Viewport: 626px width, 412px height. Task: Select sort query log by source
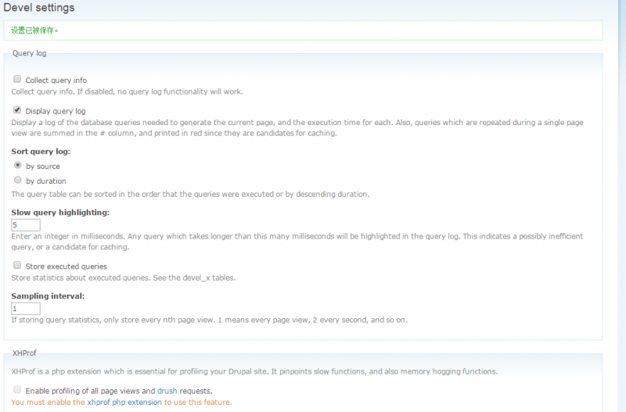coord(17,165)
